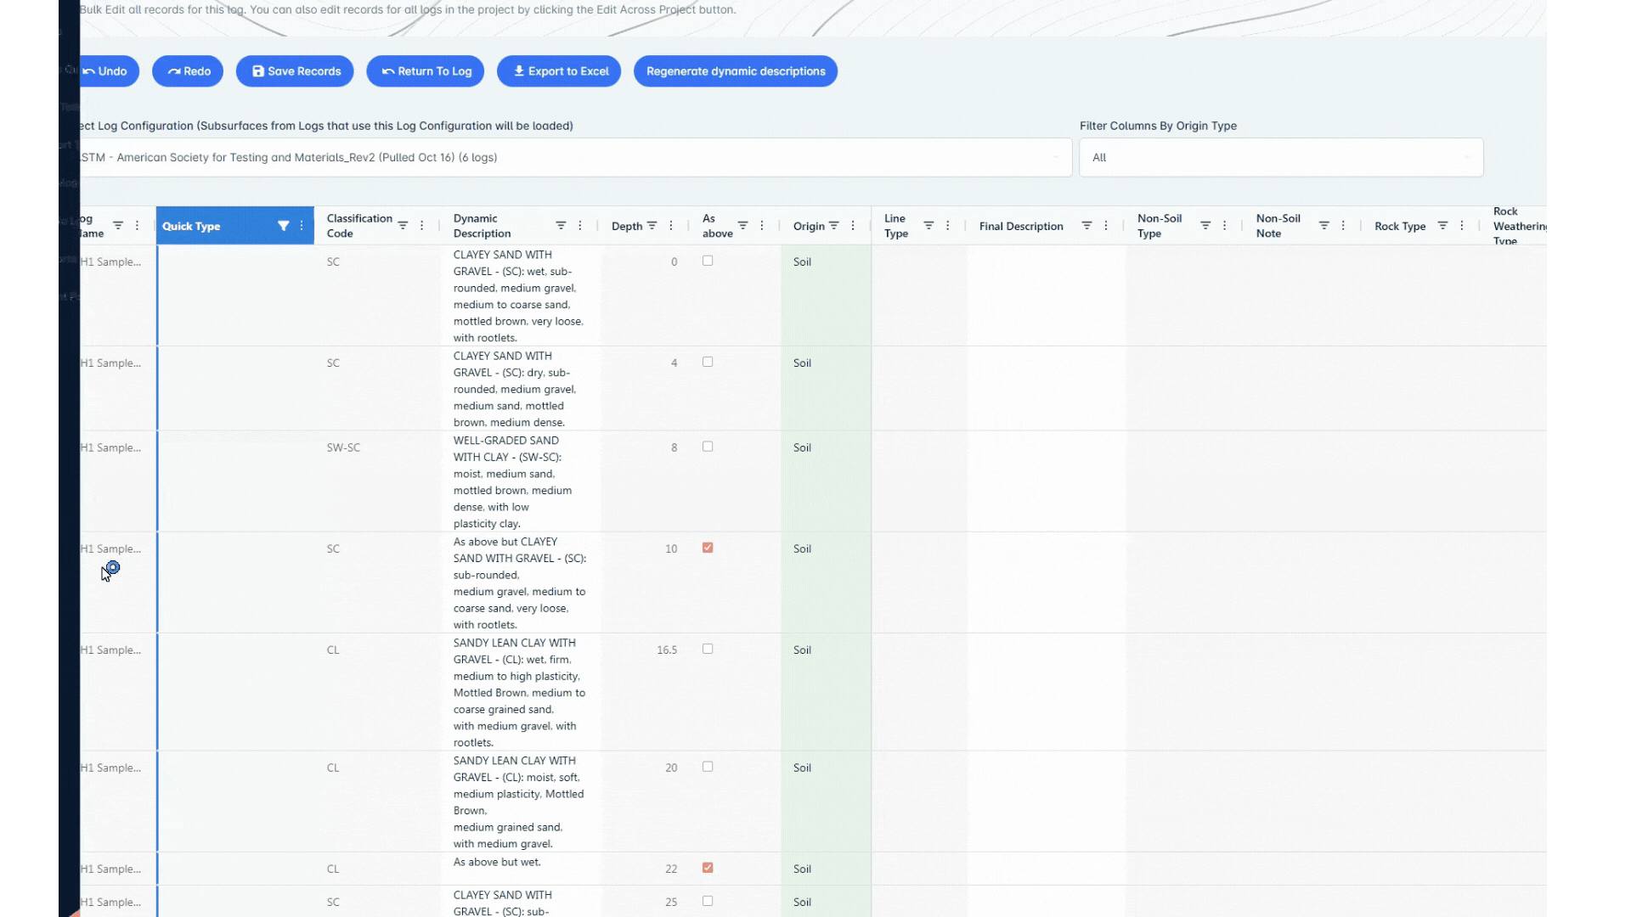The image size is (1631, 917).
Task: Uncheck the As above box at depth 10
Action: 707,549
